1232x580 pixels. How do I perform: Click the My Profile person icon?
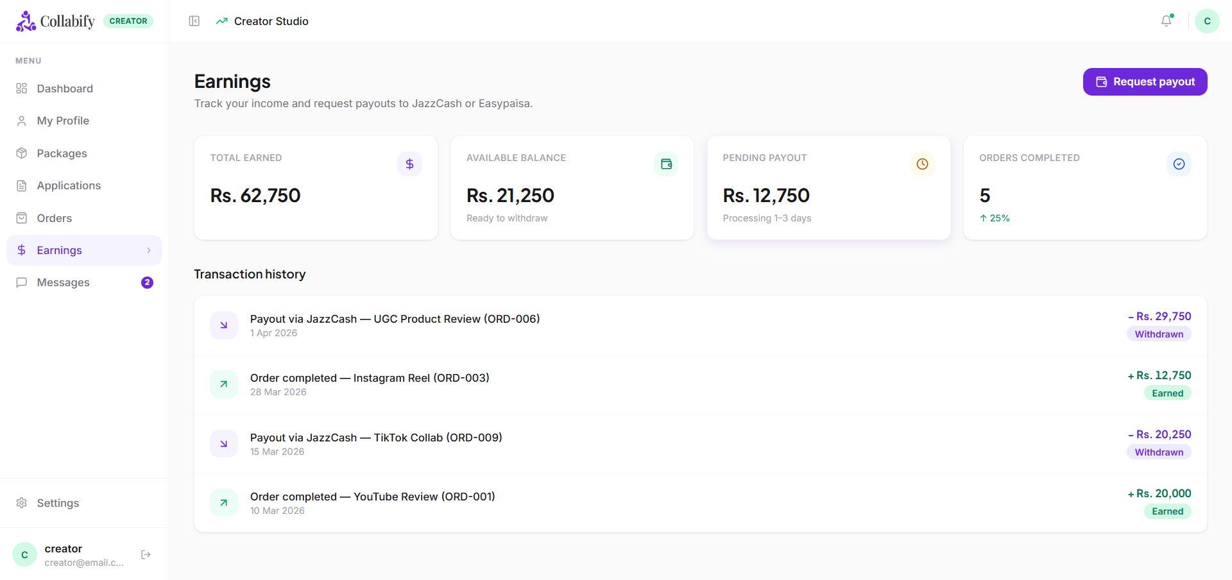(22, 121)
